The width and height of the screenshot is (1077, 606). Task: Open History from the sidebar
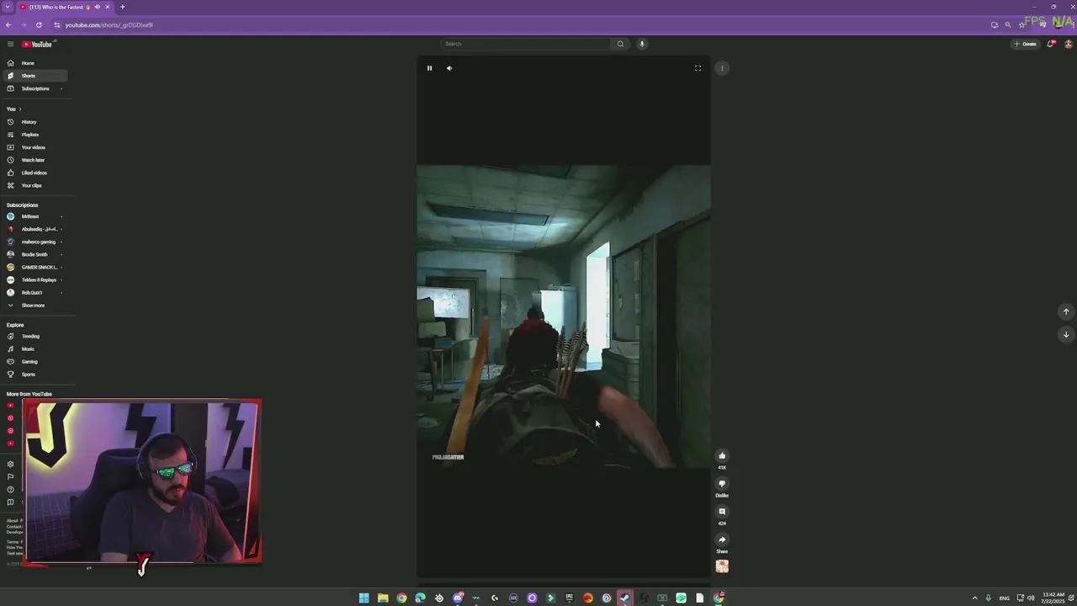(34, 122)
